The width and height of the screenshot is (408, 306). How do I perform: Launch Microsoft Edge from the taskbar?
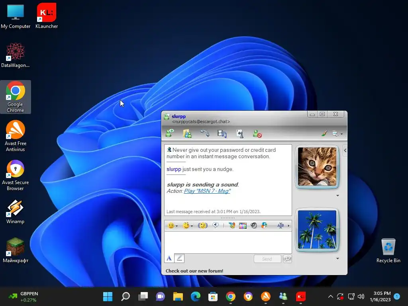[195, 296]
